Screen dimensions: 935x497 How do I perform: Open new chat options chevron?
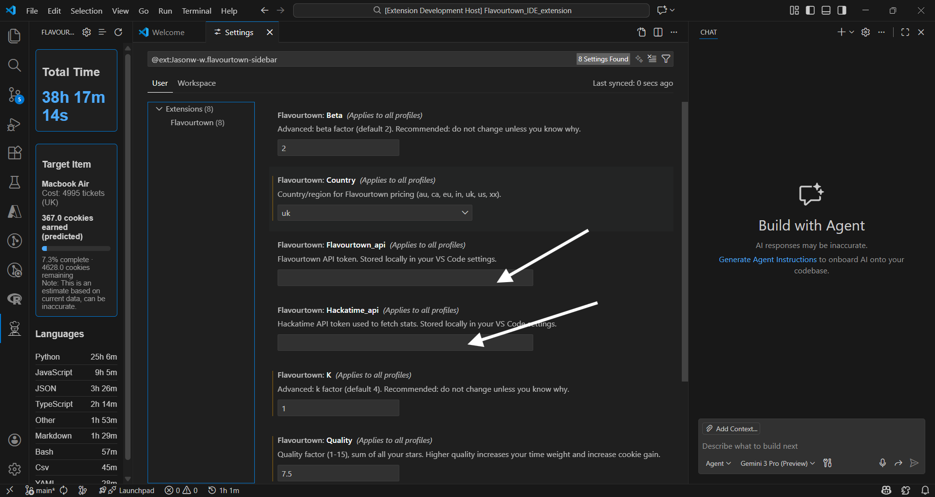pyautogui.click(x=852, y=32)
